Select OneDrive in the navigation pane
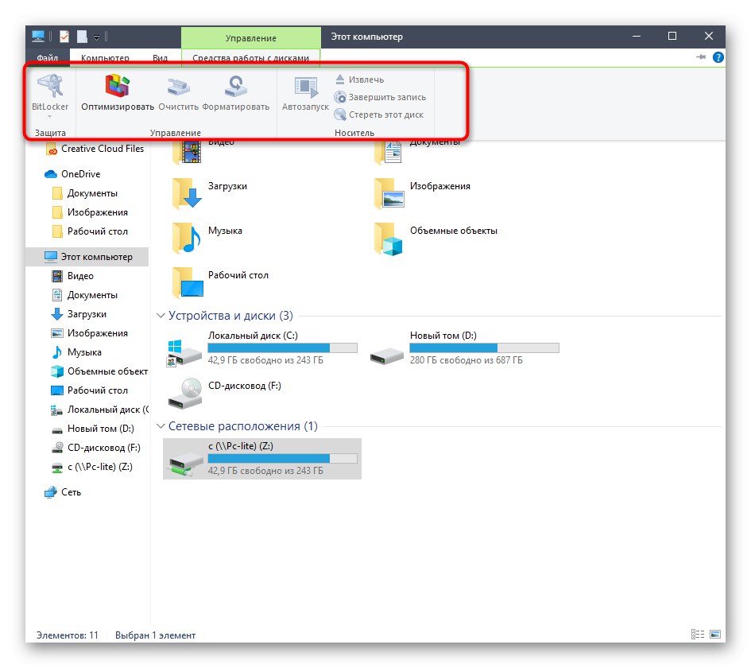 72,174
